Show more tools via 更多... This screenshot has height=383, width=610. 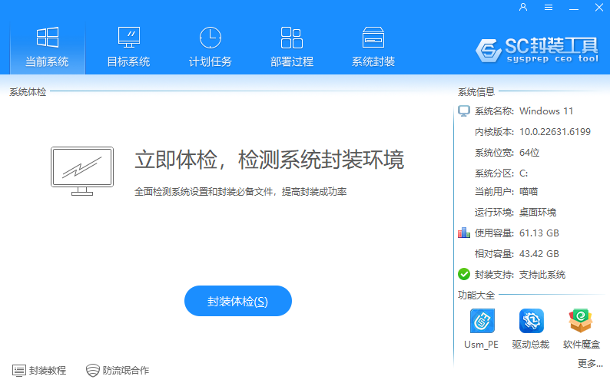pyautogui.click(x=589, y=363)
